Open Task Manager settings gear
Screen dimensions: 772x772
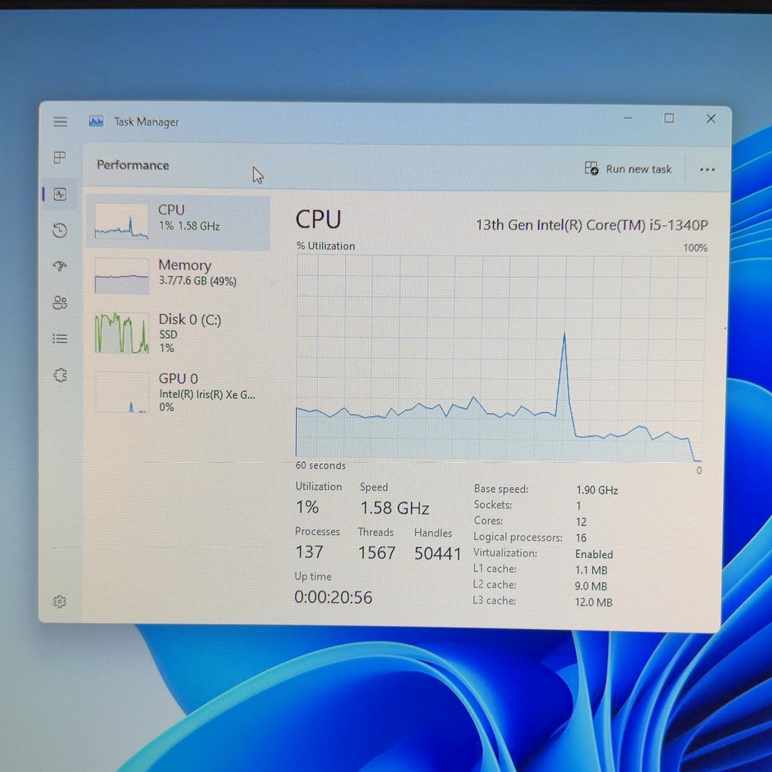pos(59,602)
